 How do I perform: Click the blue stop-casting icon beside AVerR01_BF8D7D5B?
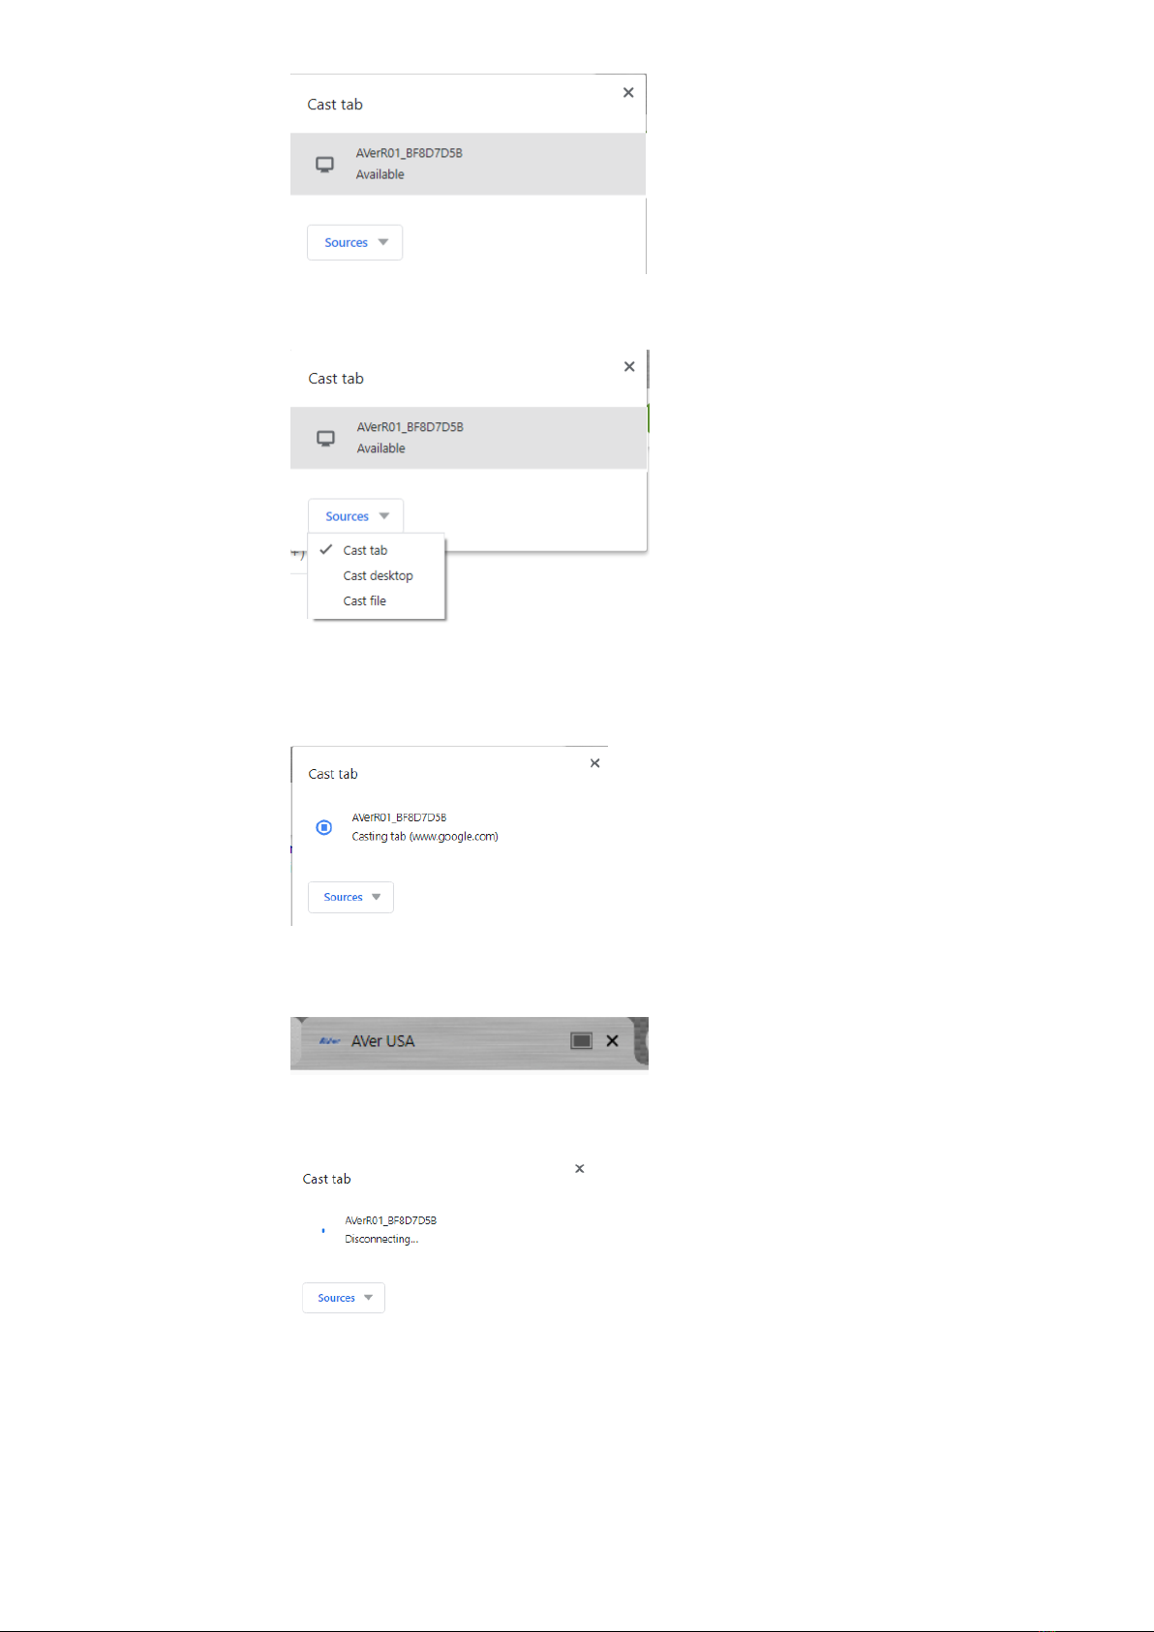click(x=324, y=827)
